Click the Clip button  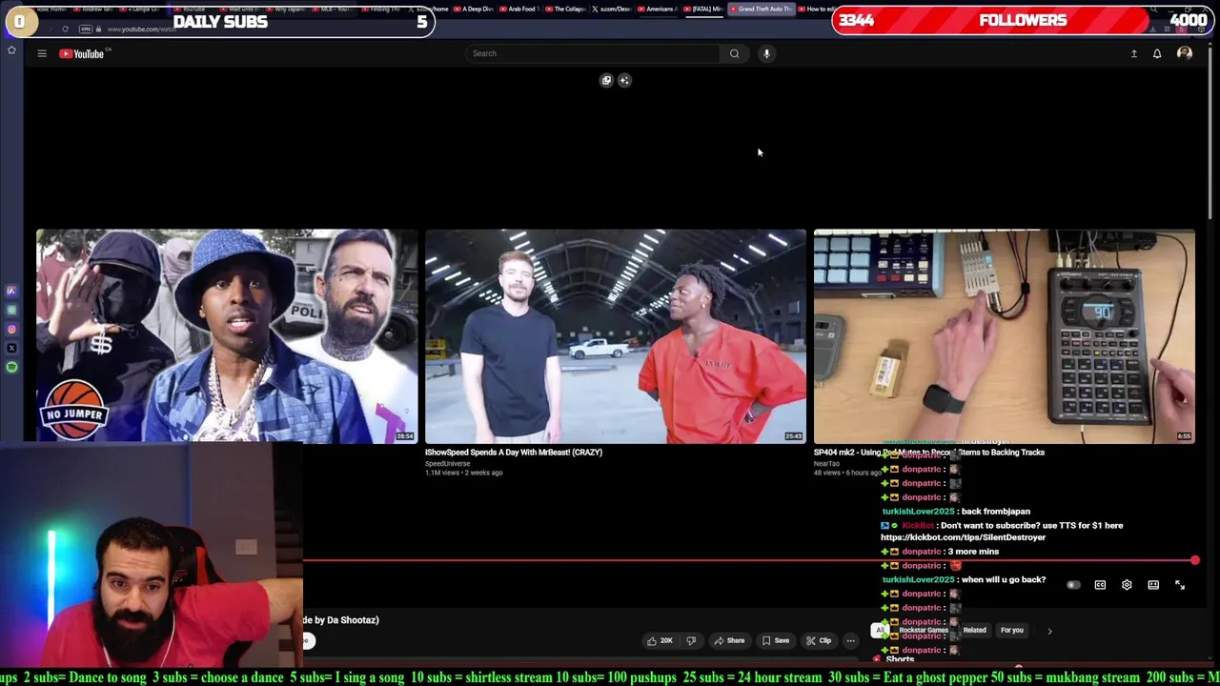point(819,640)
